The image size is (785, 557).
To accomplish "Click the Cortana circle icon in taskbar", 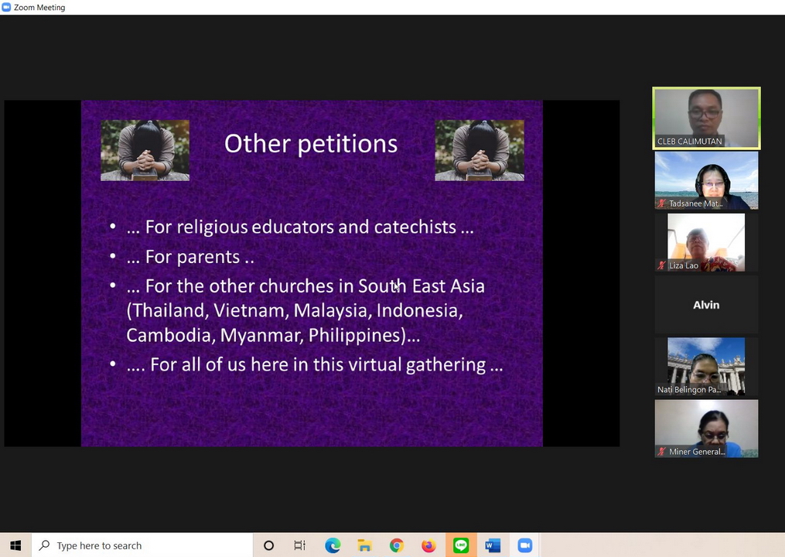I will click(268, 545).
